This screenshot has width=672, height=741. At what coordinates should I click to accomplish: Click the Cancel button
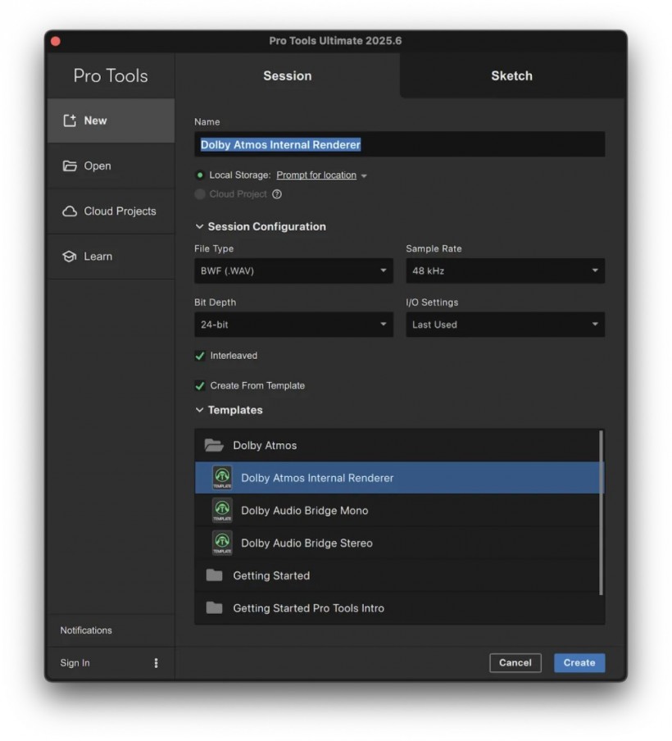(x=515, y=662)
